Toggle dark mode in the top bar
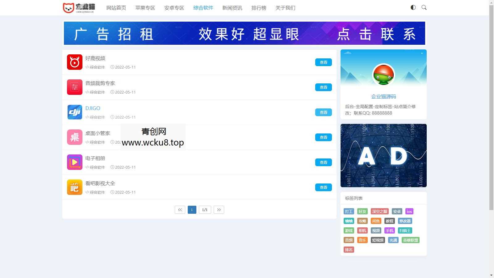Viewport: 494px width, 278px height. pyautogui.click(x=413, y=7)
